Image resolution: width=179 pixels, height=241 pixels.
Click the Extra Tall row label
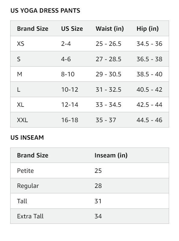pos(30,216)
